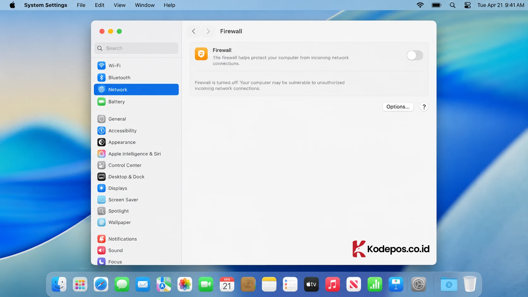Open Photos from the Dock

coord(185,284)
